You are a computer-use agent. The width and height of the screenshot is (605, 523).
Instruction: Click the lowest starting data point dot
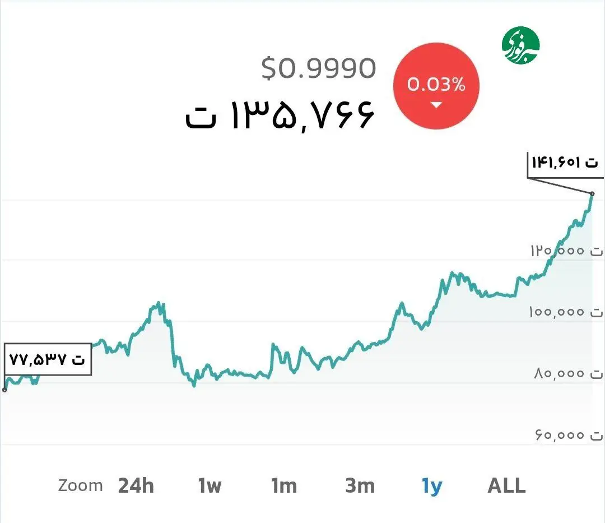click(4, 390)
